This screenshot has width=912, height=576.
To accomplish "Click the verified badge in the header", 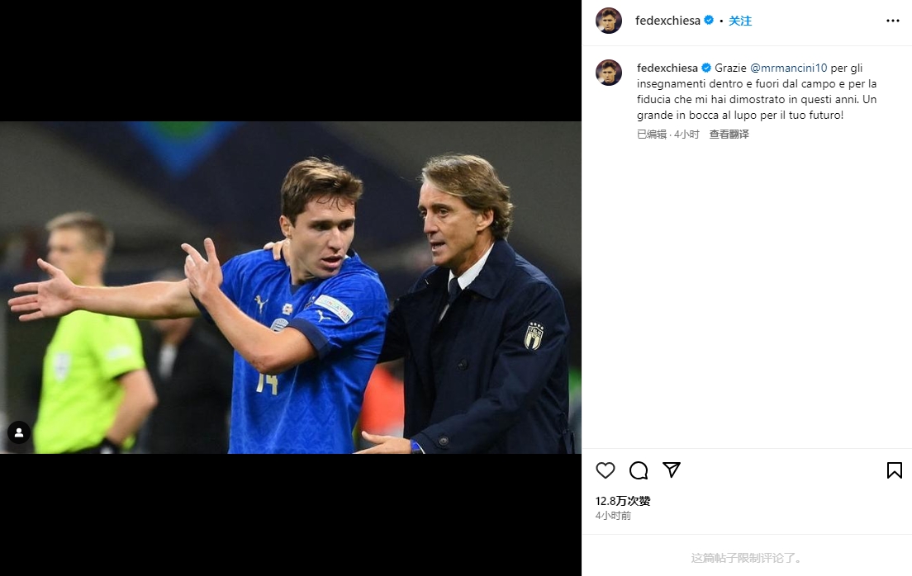I will pos(709,21).
